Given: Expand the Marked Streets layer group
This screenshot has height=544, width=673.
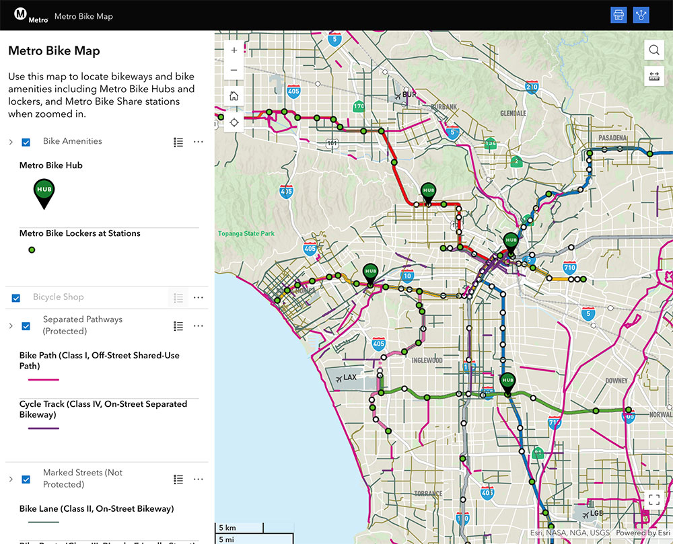Looking at the screenshot, I should point(11,479).
